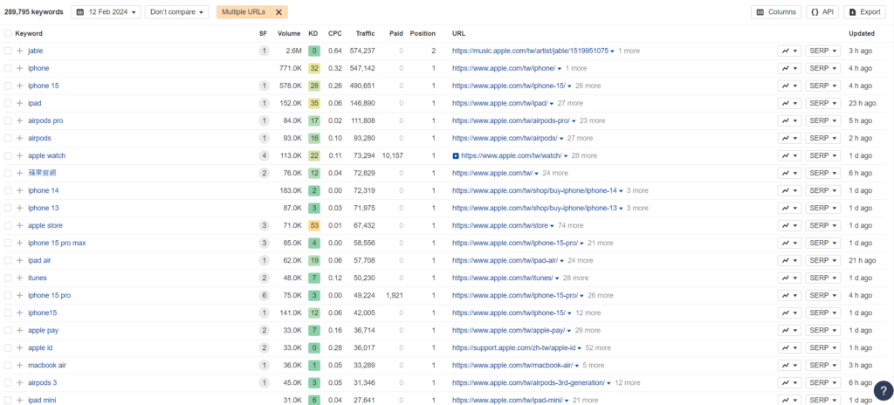Add apple store keyword via plus icon
Image resolution: width=894 pixels, height=405 pixels.
click(20, 225)
